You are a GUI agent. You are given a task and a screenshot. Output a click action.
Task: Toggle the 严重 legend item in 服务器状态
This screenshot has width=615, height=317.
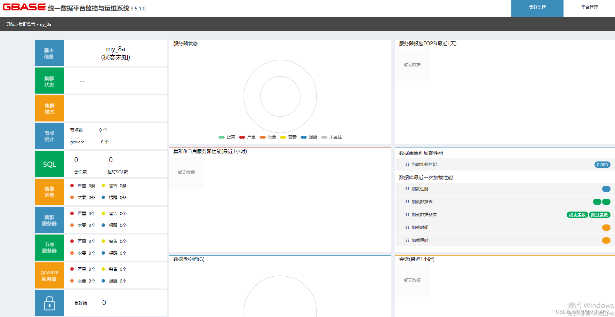[x=248, y=137]
